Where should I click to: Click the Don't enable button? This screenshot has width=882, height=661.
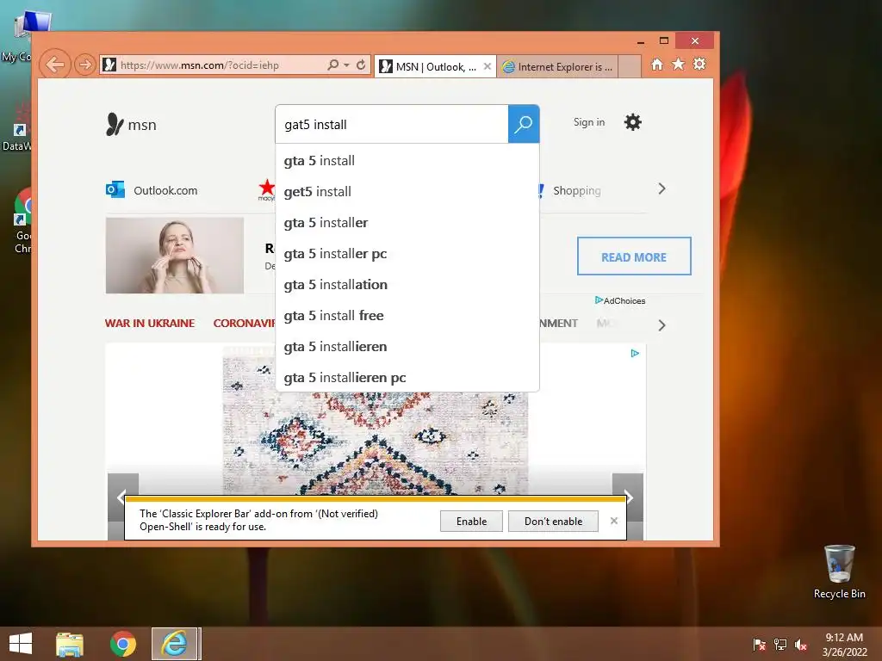tap(553, 521)
